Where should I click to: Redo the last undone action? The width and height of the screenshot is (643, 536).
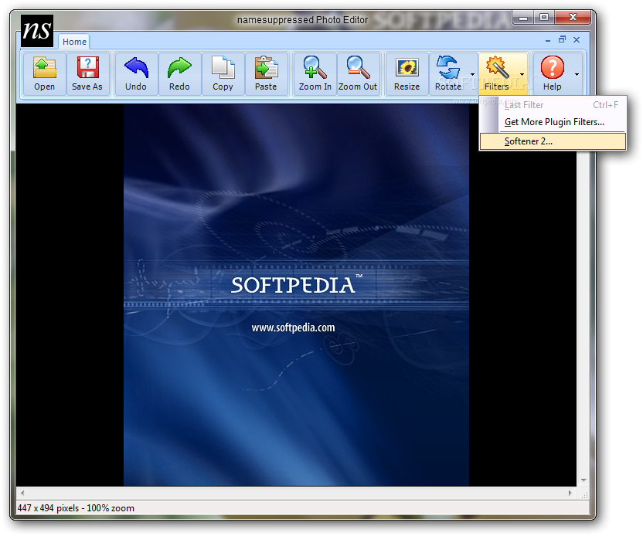coord(179,74)
